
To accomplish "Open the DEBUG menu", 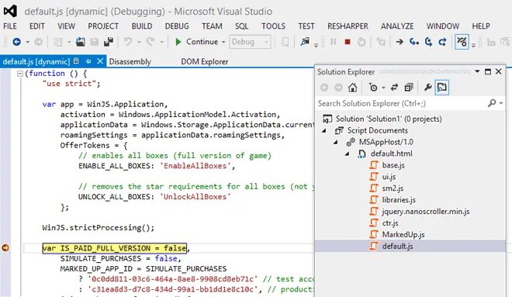I will 177,26.
